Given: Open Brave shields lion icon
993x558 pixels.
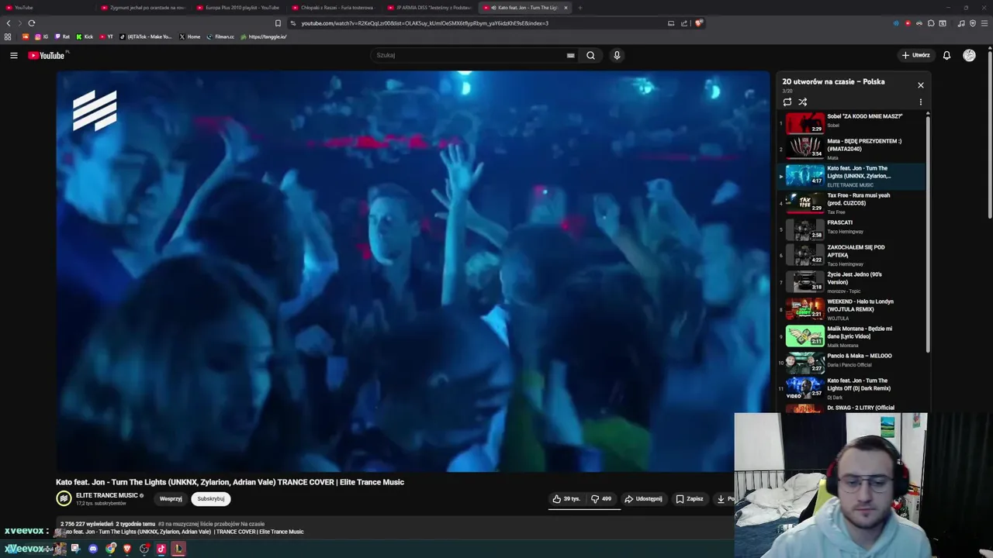Looking at the screenshot, I should click(699, 23).
